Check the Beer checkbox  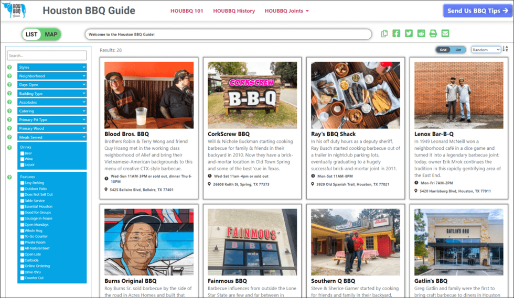pos(22,153)
